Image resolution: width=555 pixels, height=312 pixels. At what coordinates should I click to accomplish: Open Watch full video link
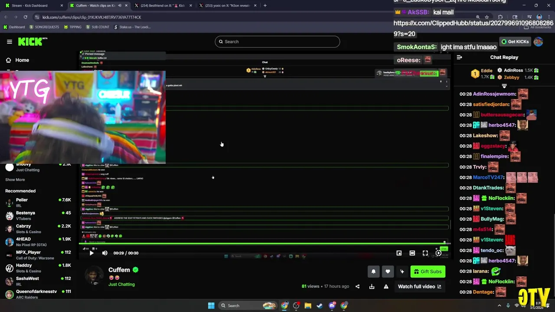[419, 286]
